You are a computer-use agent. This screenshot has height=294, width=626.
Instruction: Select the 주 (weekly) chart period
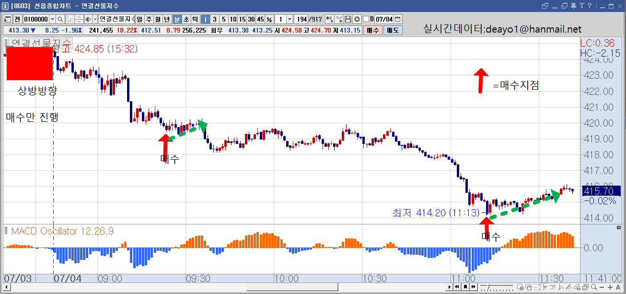coord(149,19)
